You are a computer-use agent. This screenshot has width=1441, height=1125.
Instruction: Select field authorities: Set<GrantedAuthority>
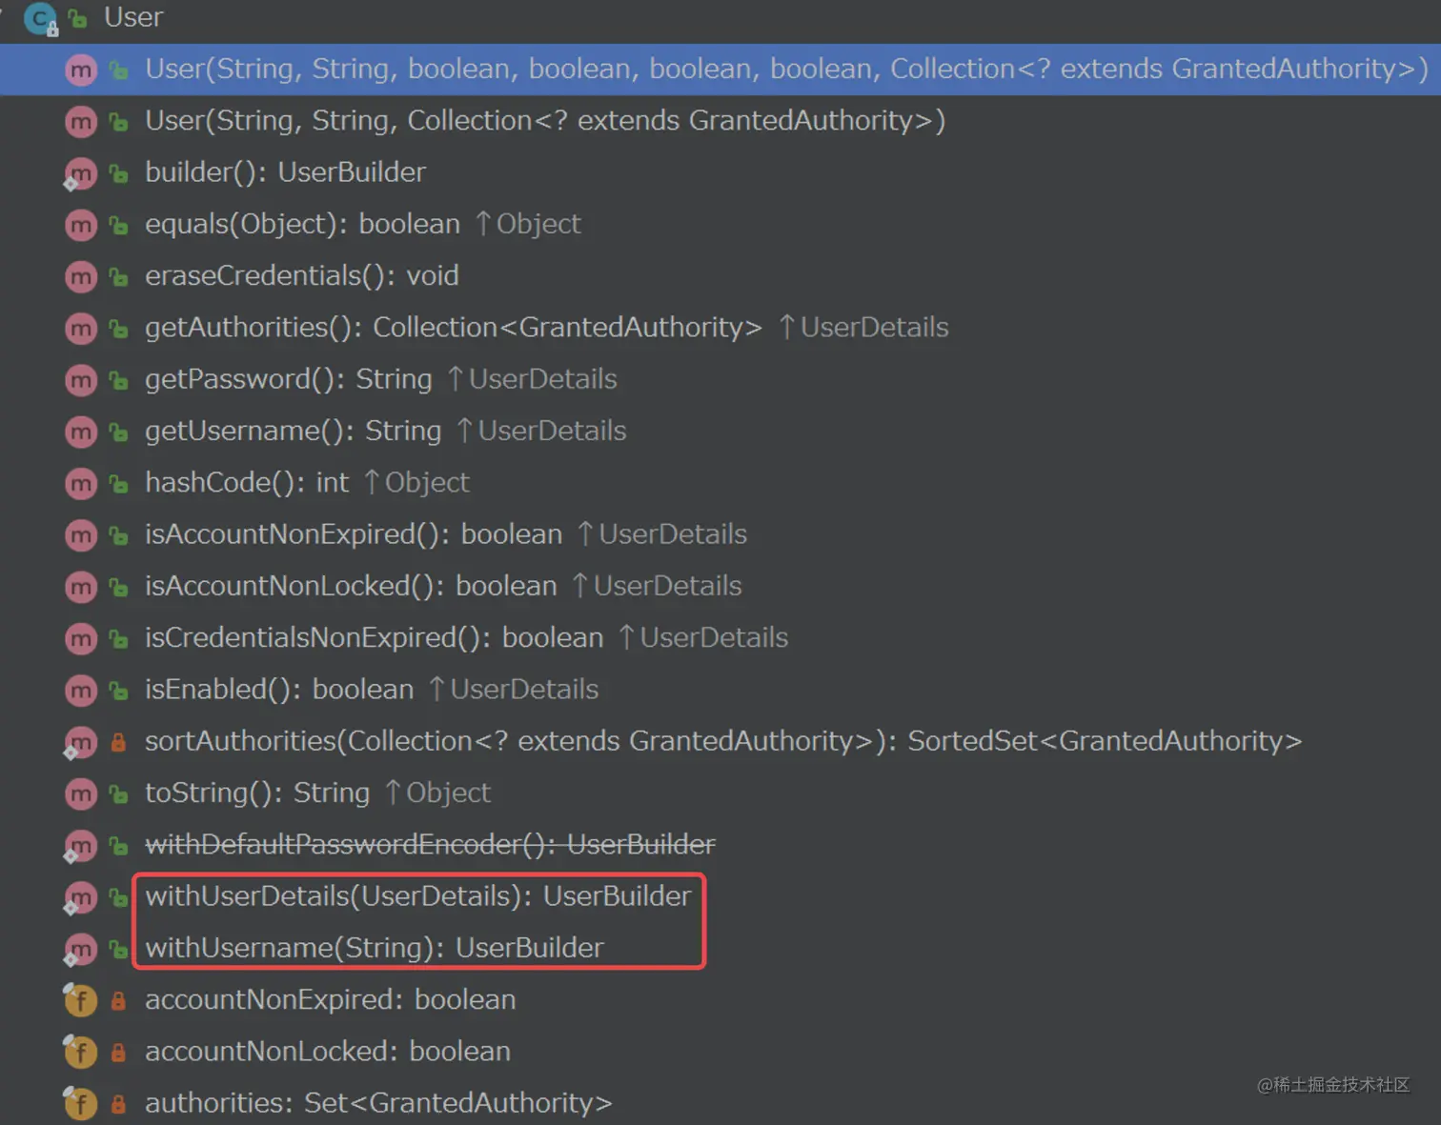click(378, 1102)
